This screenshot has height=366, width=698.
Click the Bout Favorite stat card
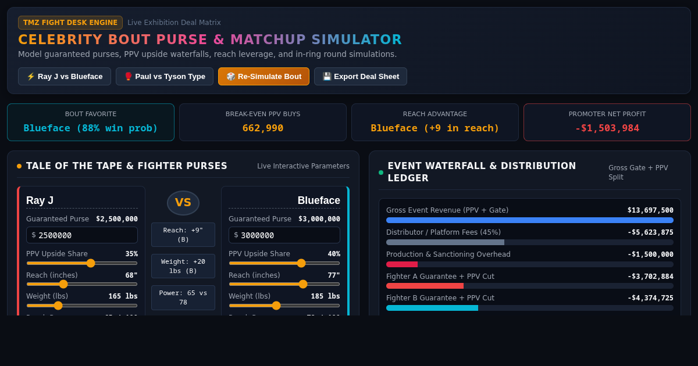click(x=91, y=122)
